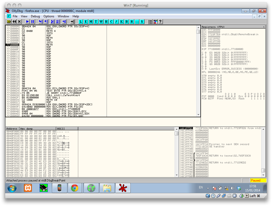This screenshot has height=206, width=272.
Task: Open the Options menu
Action: [x=49, y=16]
